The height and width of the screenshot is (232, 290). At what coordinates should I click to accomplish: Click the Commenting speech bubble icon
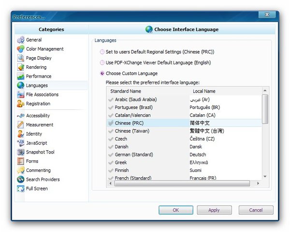point(20,170)
